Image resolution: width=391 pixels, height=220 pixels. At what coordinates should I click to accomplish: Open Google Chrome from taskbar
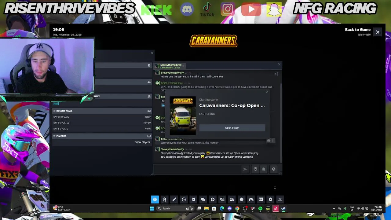click(237, 209)
